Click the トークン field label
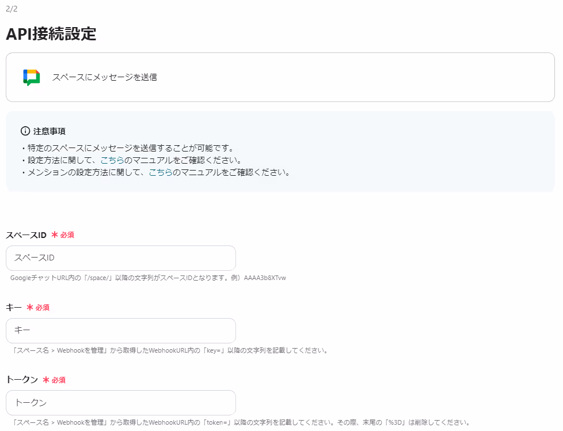 click(22, 380)
